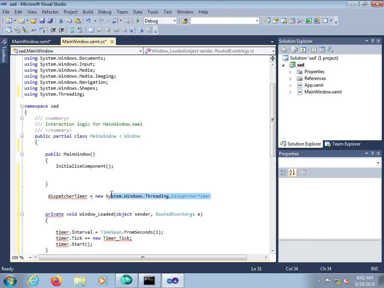
Task: Collapse the MainWindow class outline block
Action: coord(22,136)
